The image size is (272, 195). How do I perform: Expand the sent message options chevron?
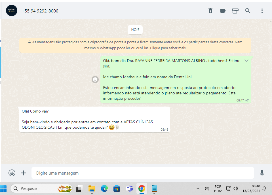[246, 61]
